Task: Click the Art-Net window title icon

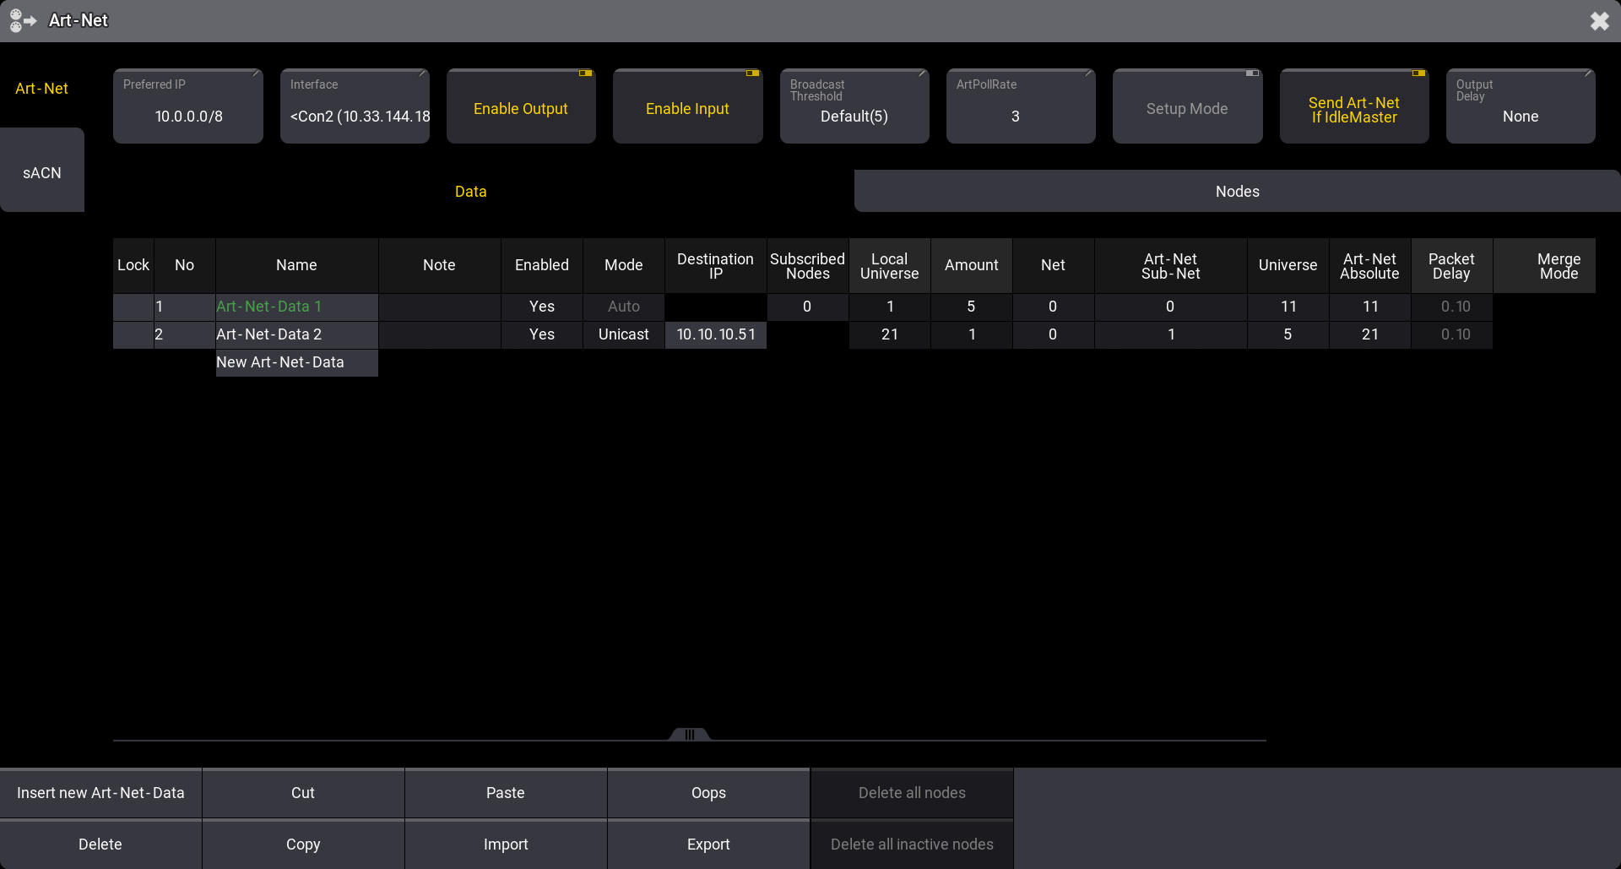Action: pyautogui.click(x=23, y=20)
